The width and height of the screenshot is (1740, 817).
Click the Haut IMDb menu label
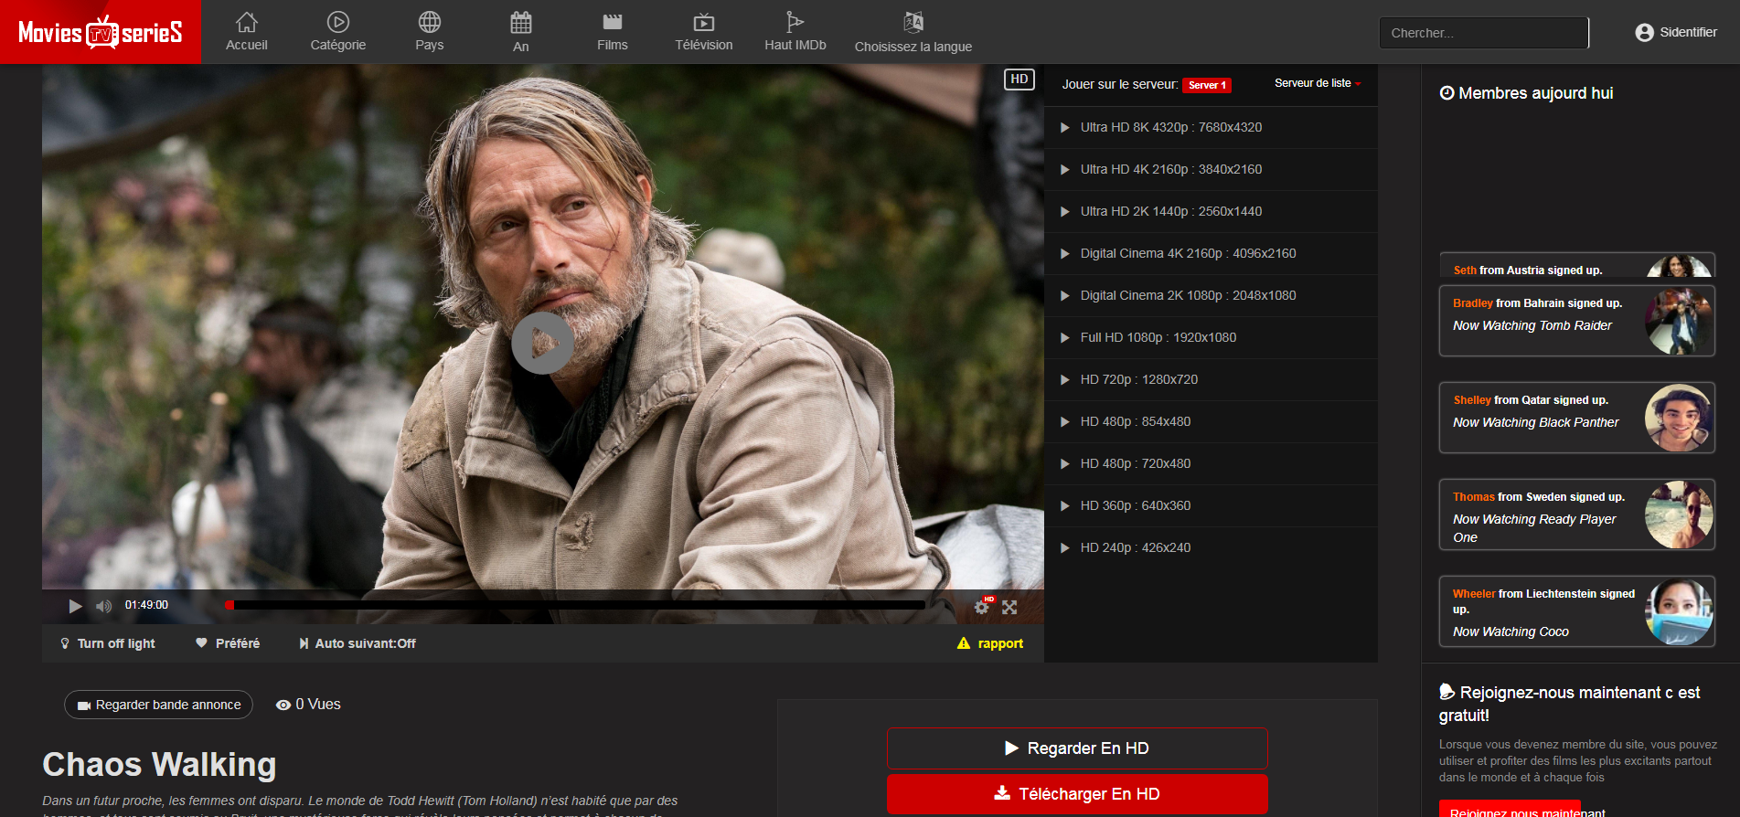[795, 45]
